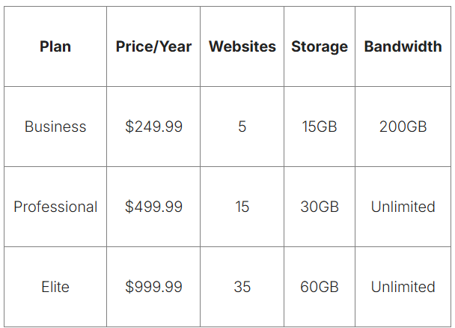Viewport: 455px width, 328px height.
Task: Select the Websites column header
Action: pos(242,46)
